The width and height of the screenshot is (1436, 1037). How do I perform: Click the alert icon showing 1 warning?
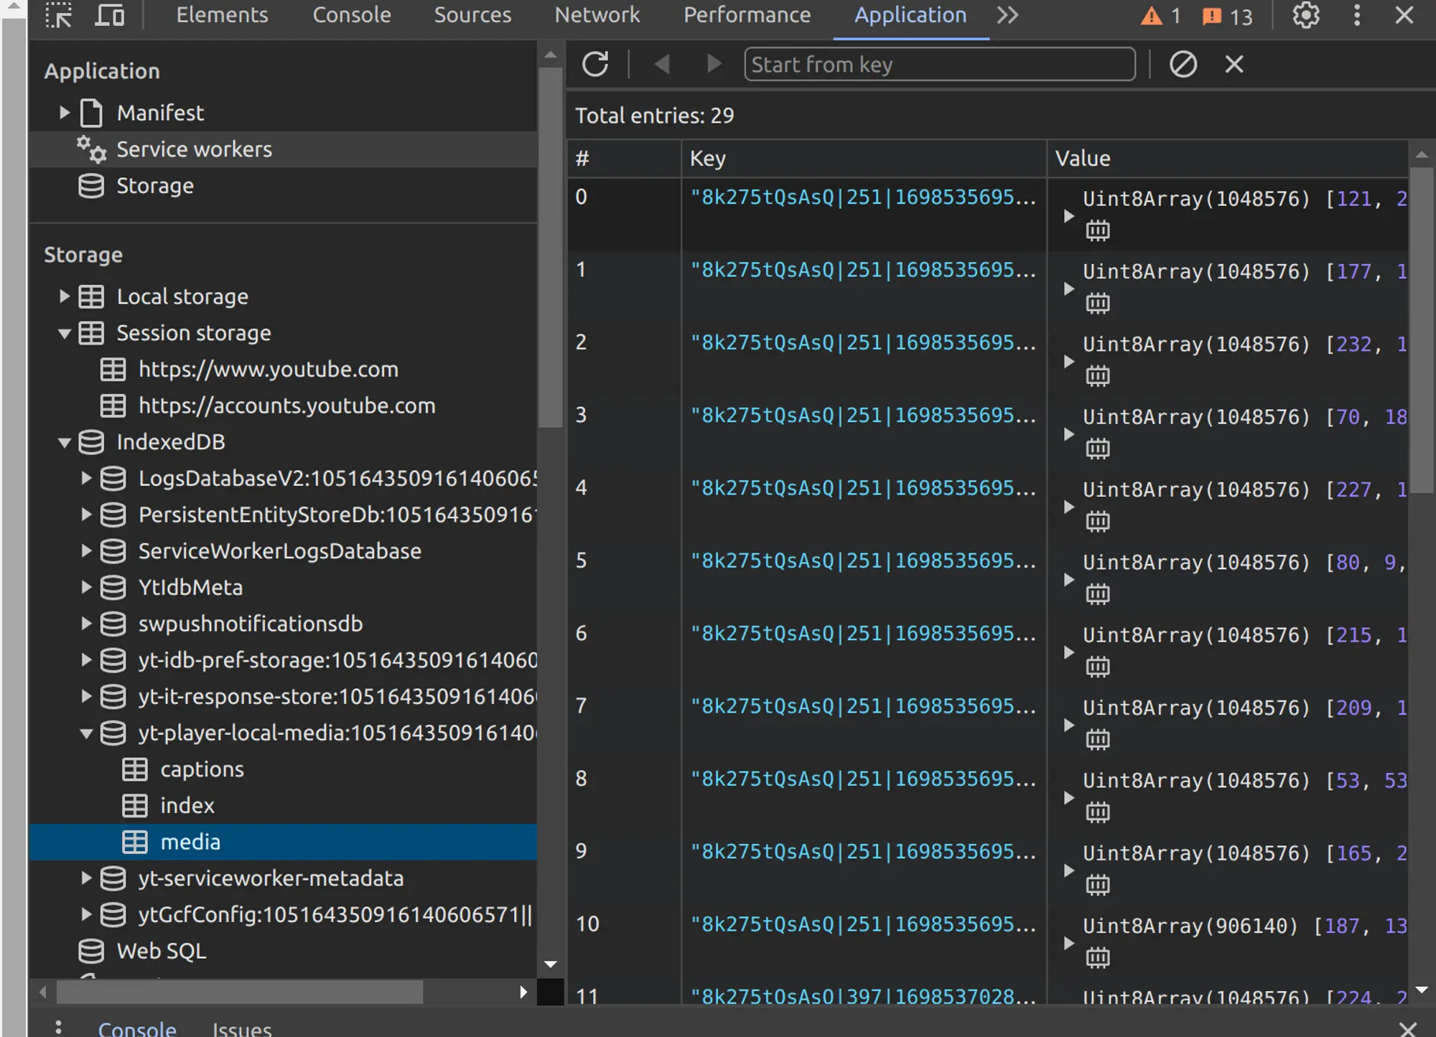coord(1160,16)
